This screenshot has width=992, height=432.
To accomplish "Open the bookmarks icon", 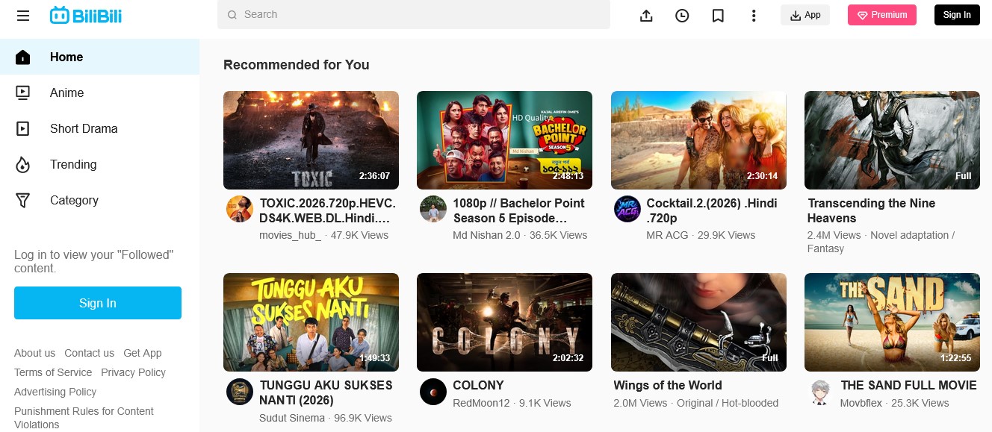I will pos(718,16).
